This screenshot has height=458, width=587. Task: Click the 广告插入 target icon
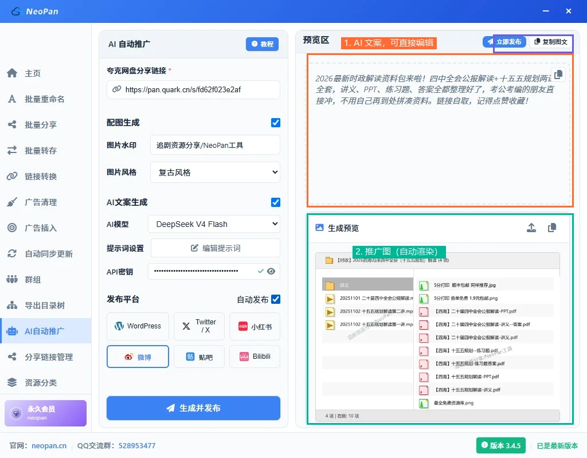tap(12, 228)
